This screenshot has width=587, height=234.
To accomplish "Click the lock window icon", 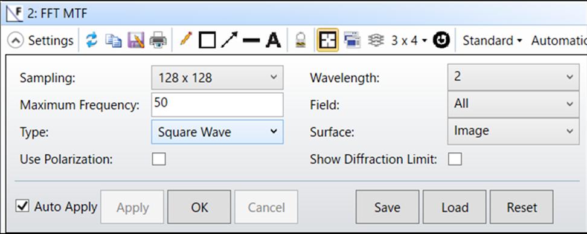I will (301, 40).
